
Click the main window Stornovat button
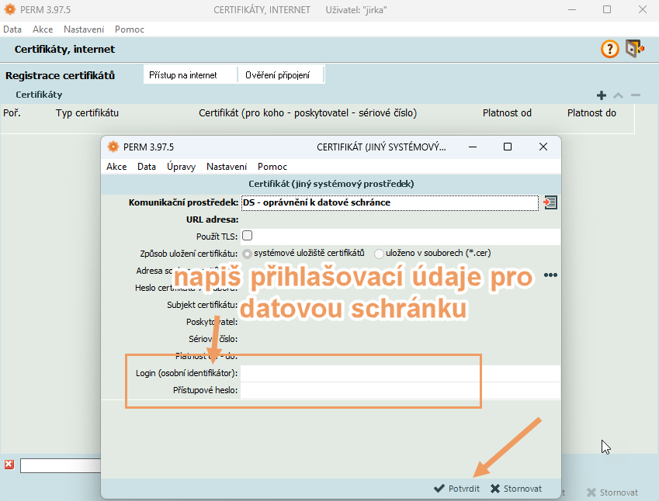(x=612, y=492)
